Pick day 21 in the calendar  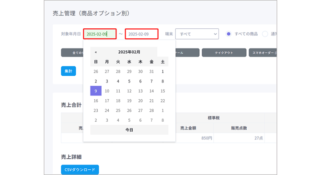pyautogui.click(x=151, y=101)
